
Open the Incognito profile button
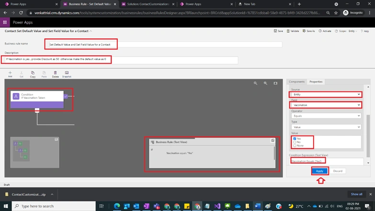[x=353, y=12]
